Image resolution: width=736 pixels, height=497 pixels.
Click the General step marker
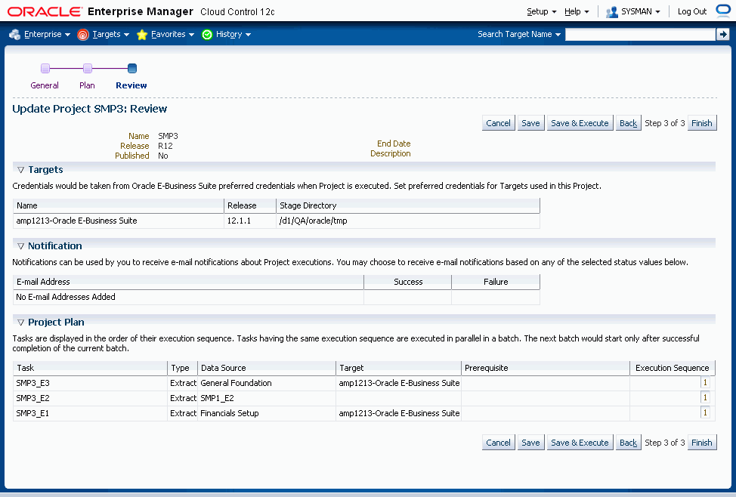click(x=45, y=69)
